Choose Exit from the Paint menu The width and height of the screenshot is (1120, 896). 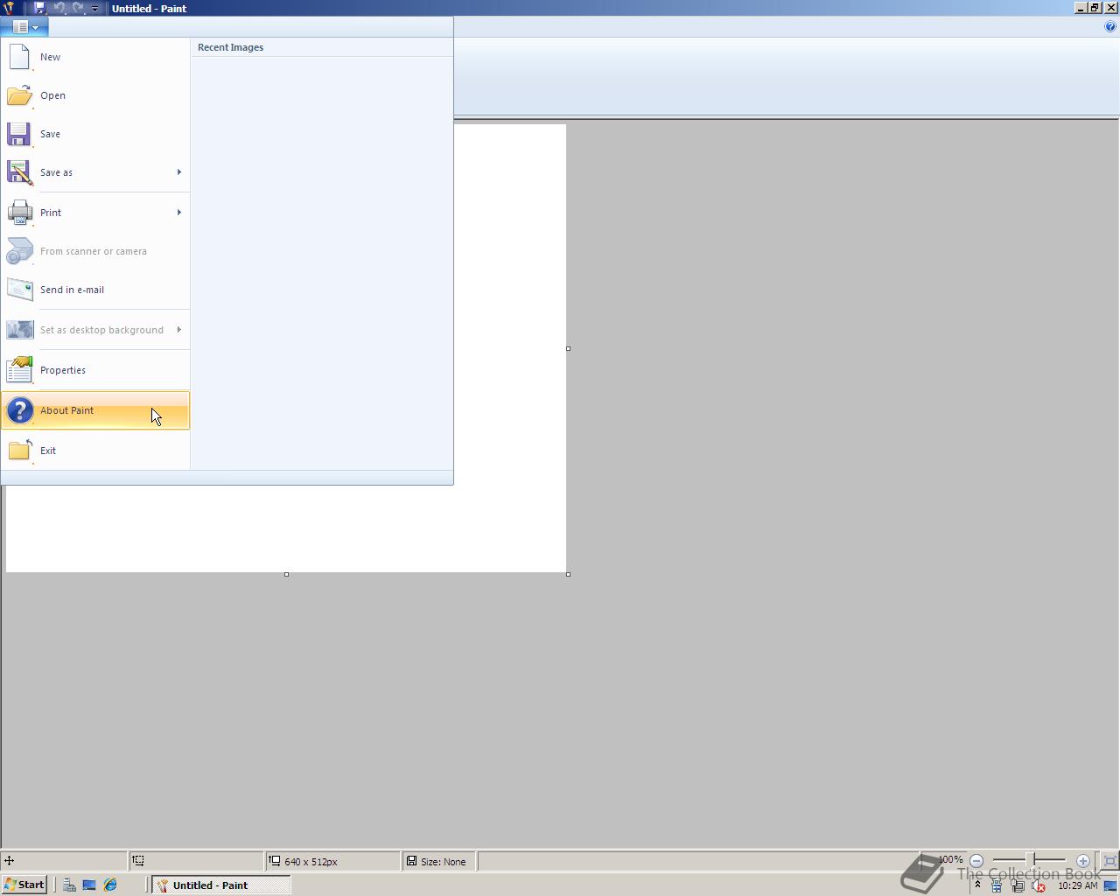pos(95,451)
